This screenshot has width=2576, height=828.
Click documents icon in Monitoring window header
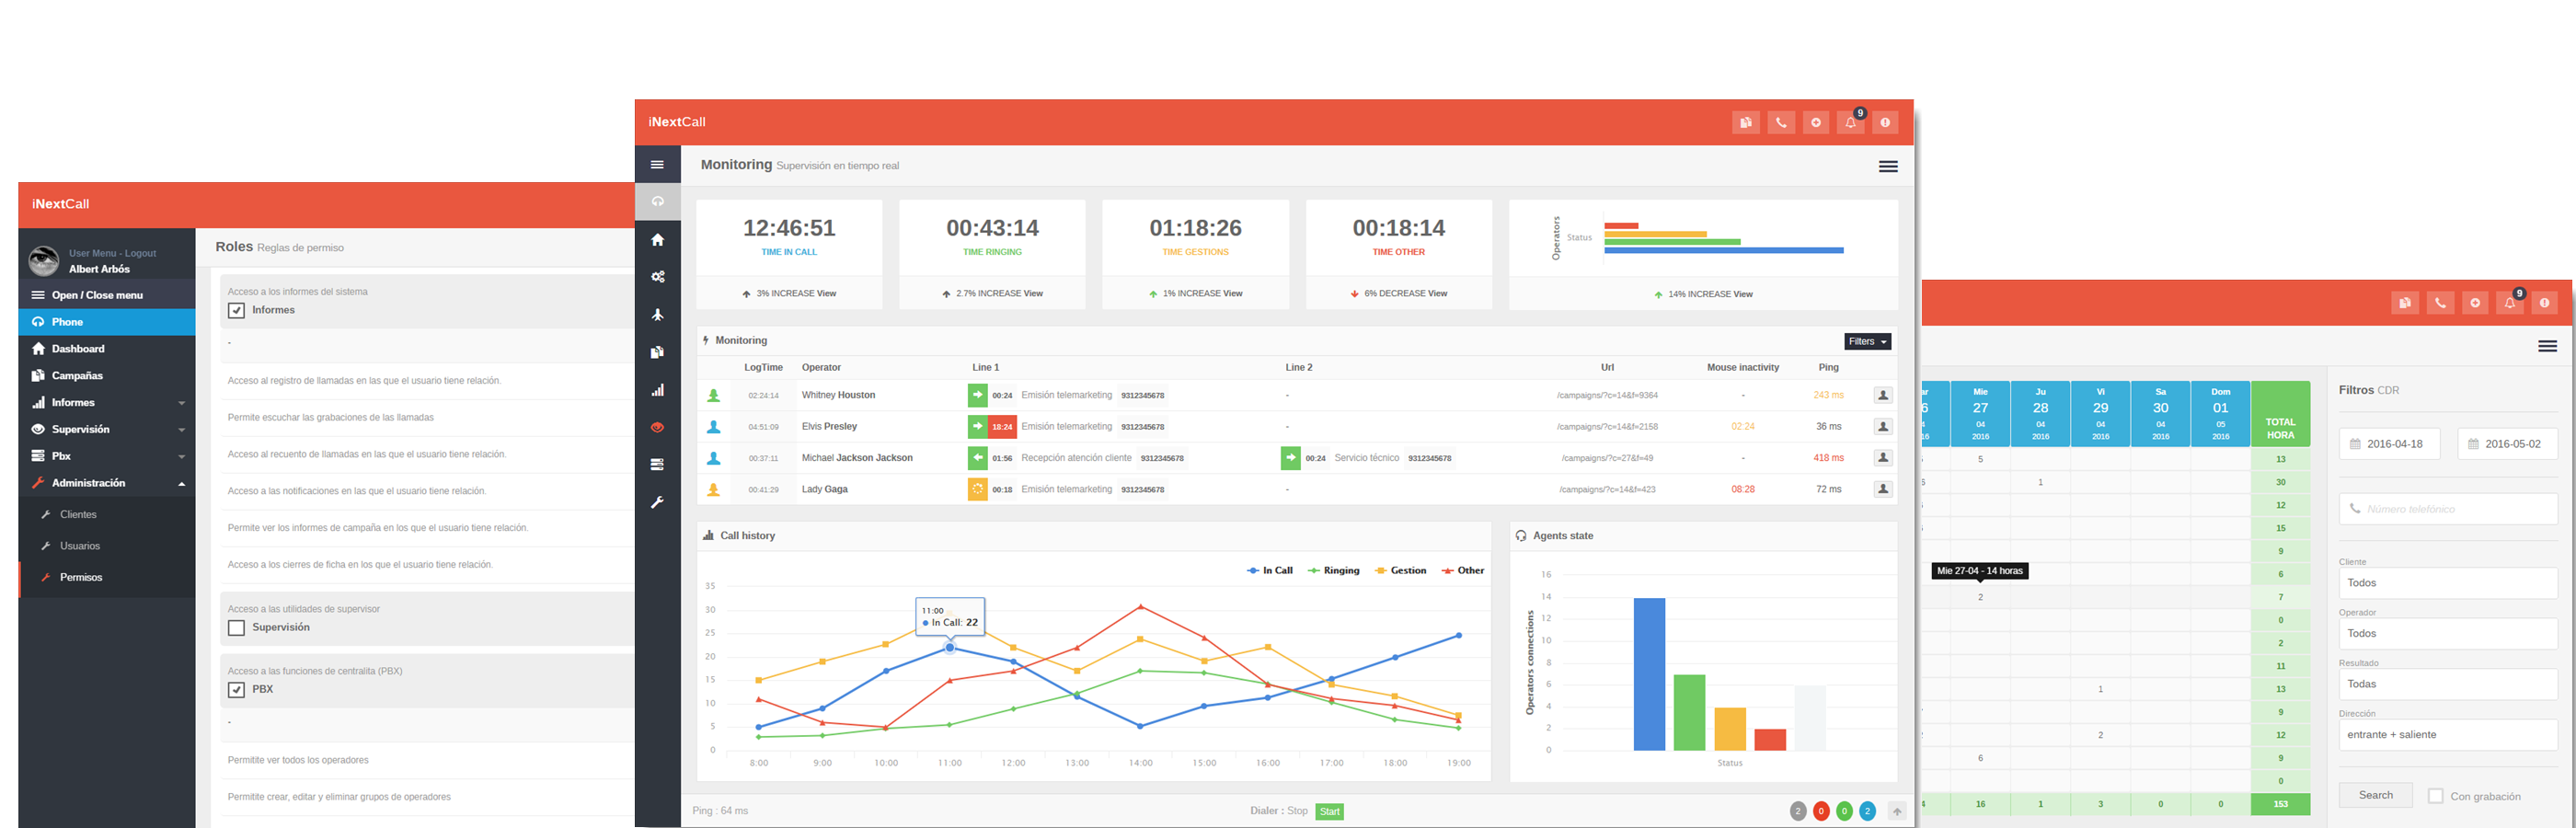[x=1746, y=122]
